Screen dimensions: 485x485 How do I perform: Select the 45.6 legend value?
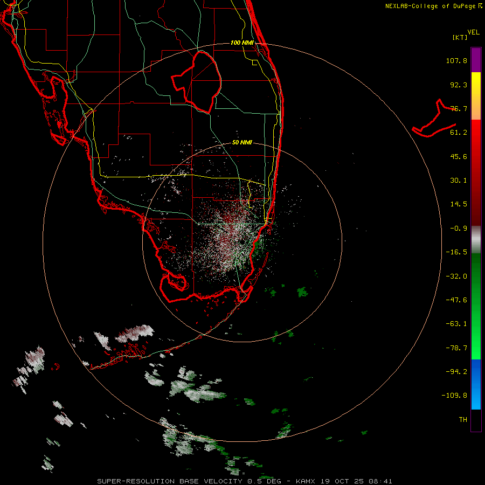[459, 156]
